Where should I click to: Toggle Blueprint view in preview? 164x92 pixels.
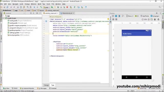(x=116, y=16)
